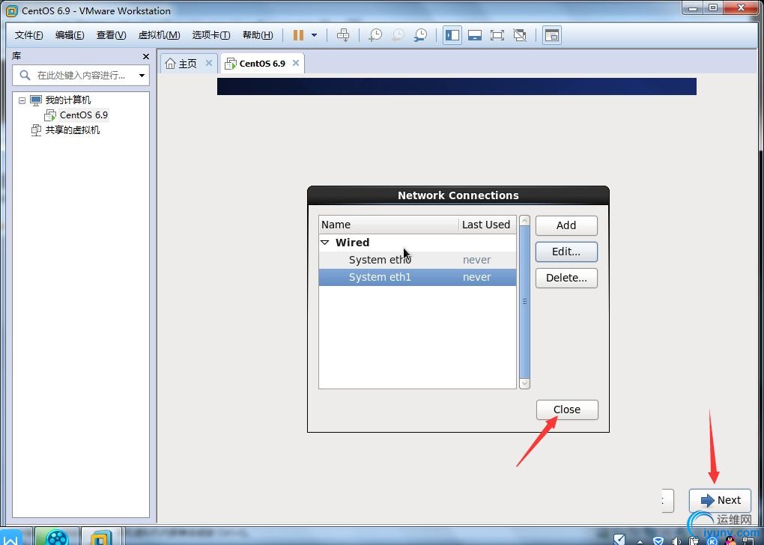Show hidden tray icons arrow

[640, 541]
